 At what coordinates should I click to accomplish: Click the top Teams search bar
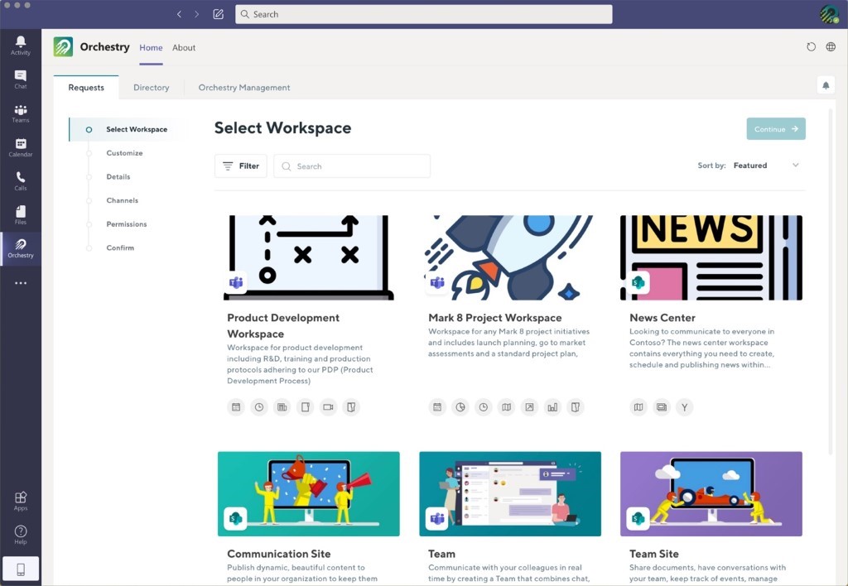pyautogui.click(x=423, y=14)
